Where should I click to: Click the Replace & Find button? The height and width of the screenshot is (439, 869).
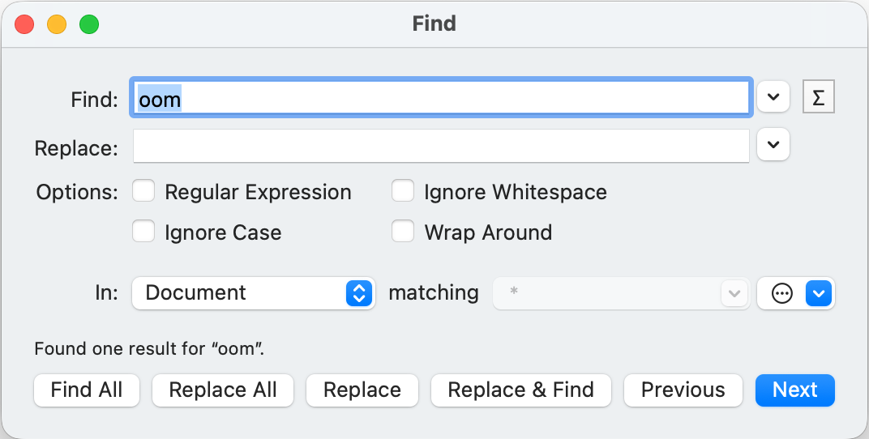coord(520,390)
